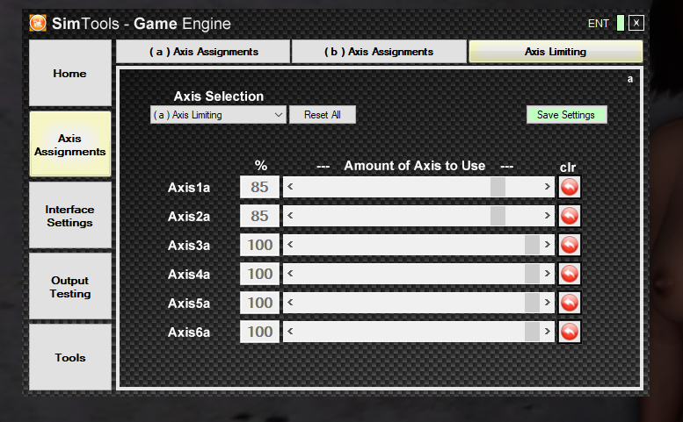Clear Axis3a limit with red reset icon

tap(570, 245)
